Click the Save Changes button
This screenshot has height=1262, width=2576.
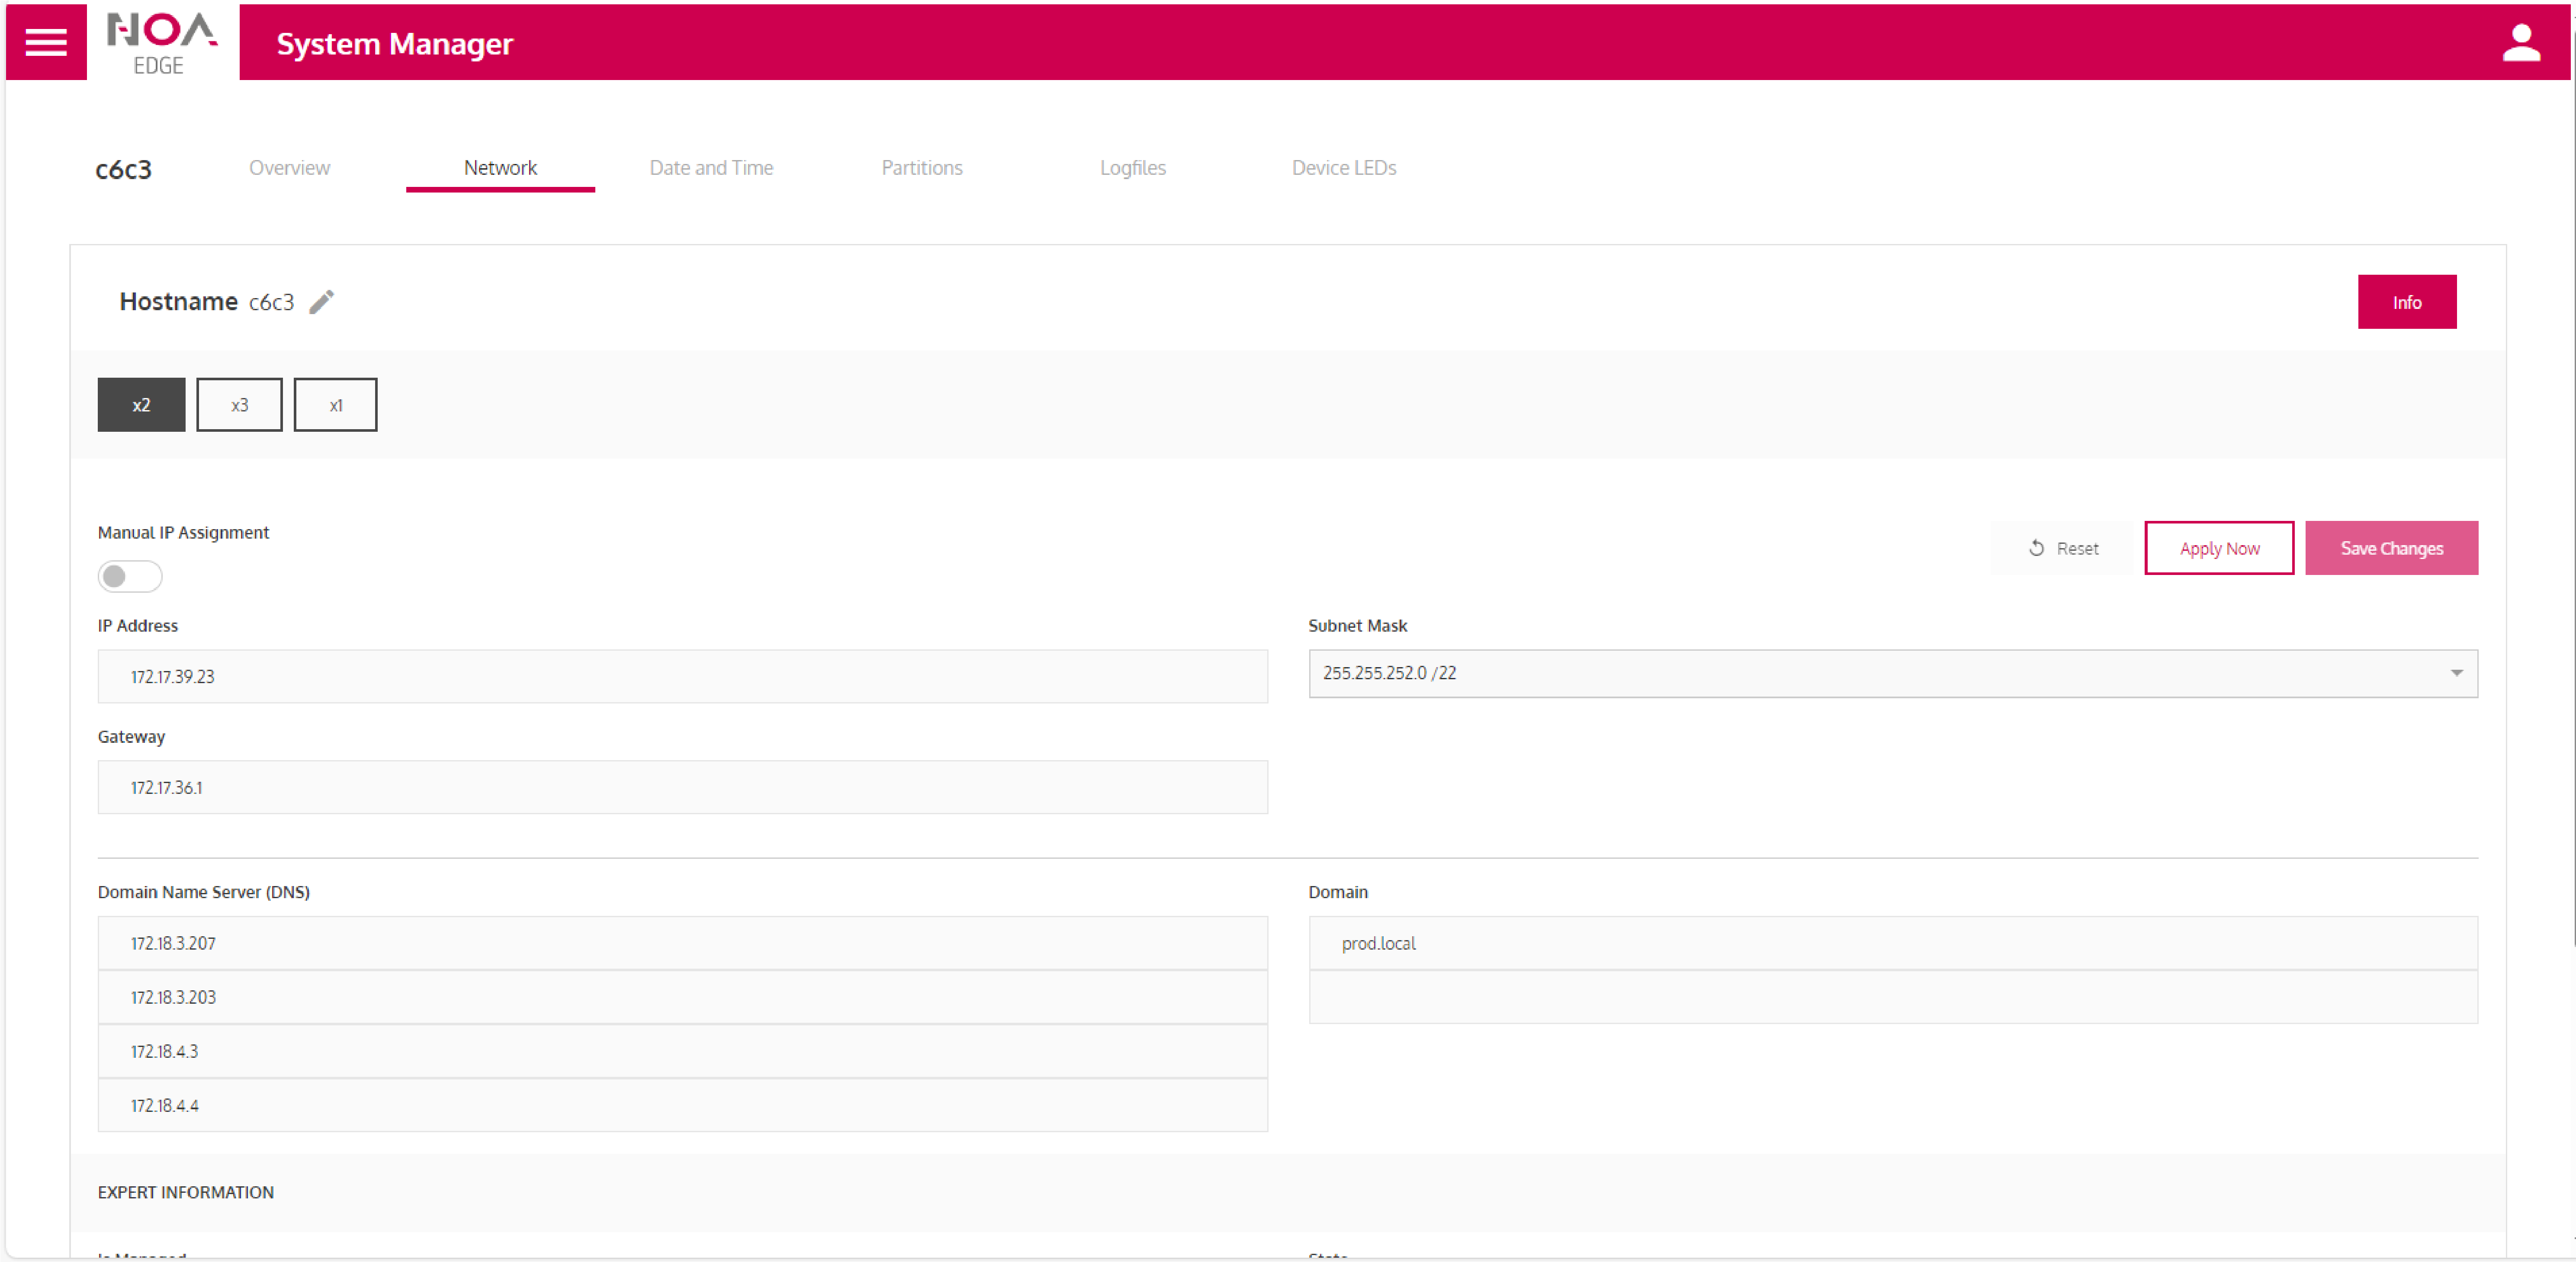coord(2391,548)
